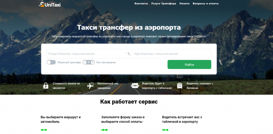Click step Заполняете форму заказа
This screenshot has width=273, height=134.
tap(123, 119)
